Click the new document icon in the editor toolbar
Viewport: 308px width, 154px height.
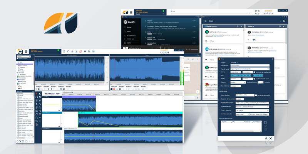[x=64, y=52]
